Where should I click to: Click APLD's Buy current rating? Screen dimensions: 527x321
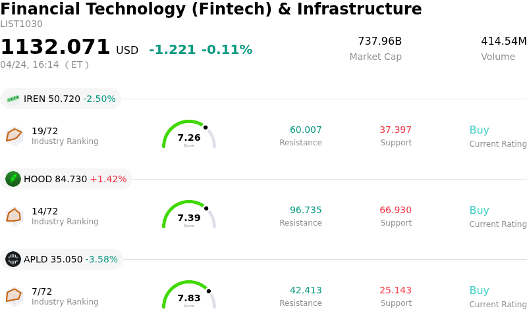[x=479, y=291]
